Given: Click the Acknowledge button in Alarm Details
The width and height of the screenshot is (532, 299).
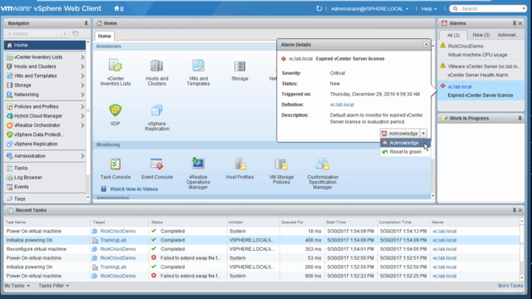Looking at the screenshot, I should [x=400, y=133].
